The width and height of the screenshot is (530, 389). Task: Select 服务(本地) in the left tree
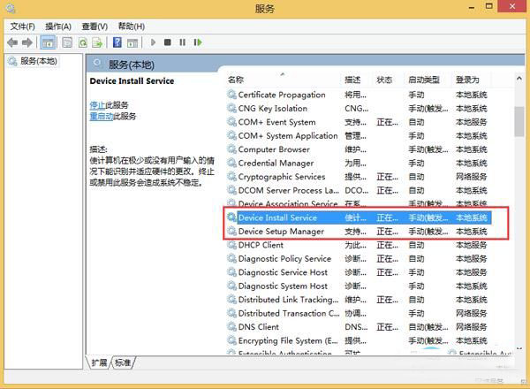click(38, 61)
